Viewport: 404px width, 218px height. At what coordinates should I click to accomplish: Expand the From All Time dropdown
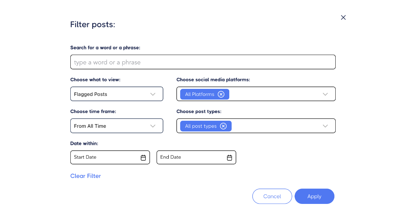pos(153,126)
